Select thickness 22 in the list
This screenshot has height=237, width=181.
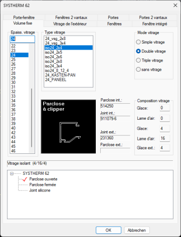(x=20, y=46)
